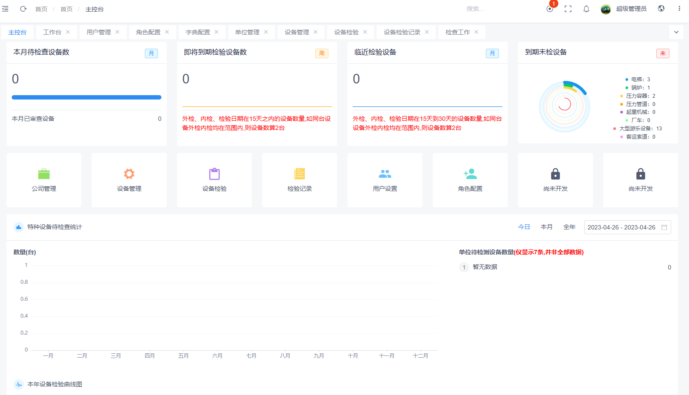Click the 本月已审查设备 row
Image resolution: width=689 pixels, height=395 pixels.
pyautogui.click(x=87, y=119)
